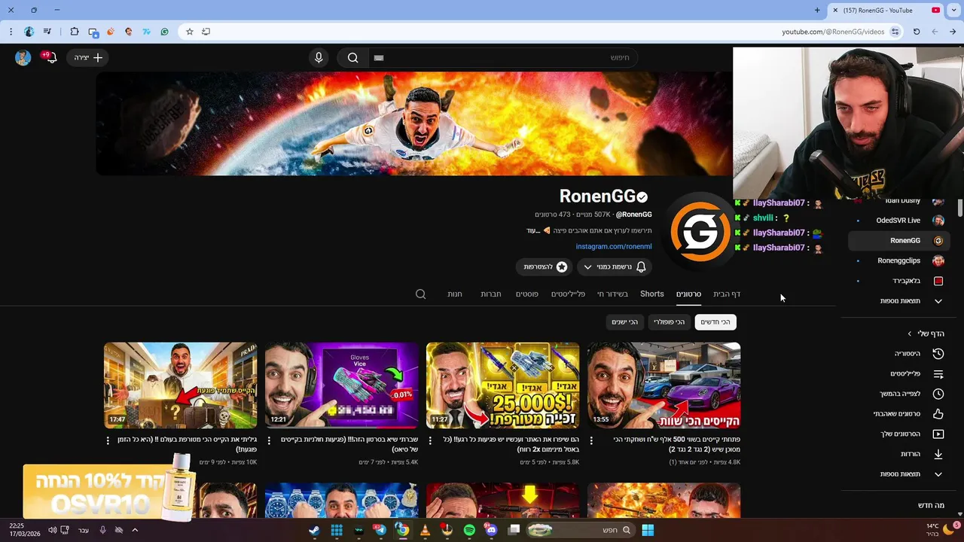Open the subscribed (נרשמת כמנוי) notification dropdown
This screenshot has width=964, height=542.
(614, 267)
